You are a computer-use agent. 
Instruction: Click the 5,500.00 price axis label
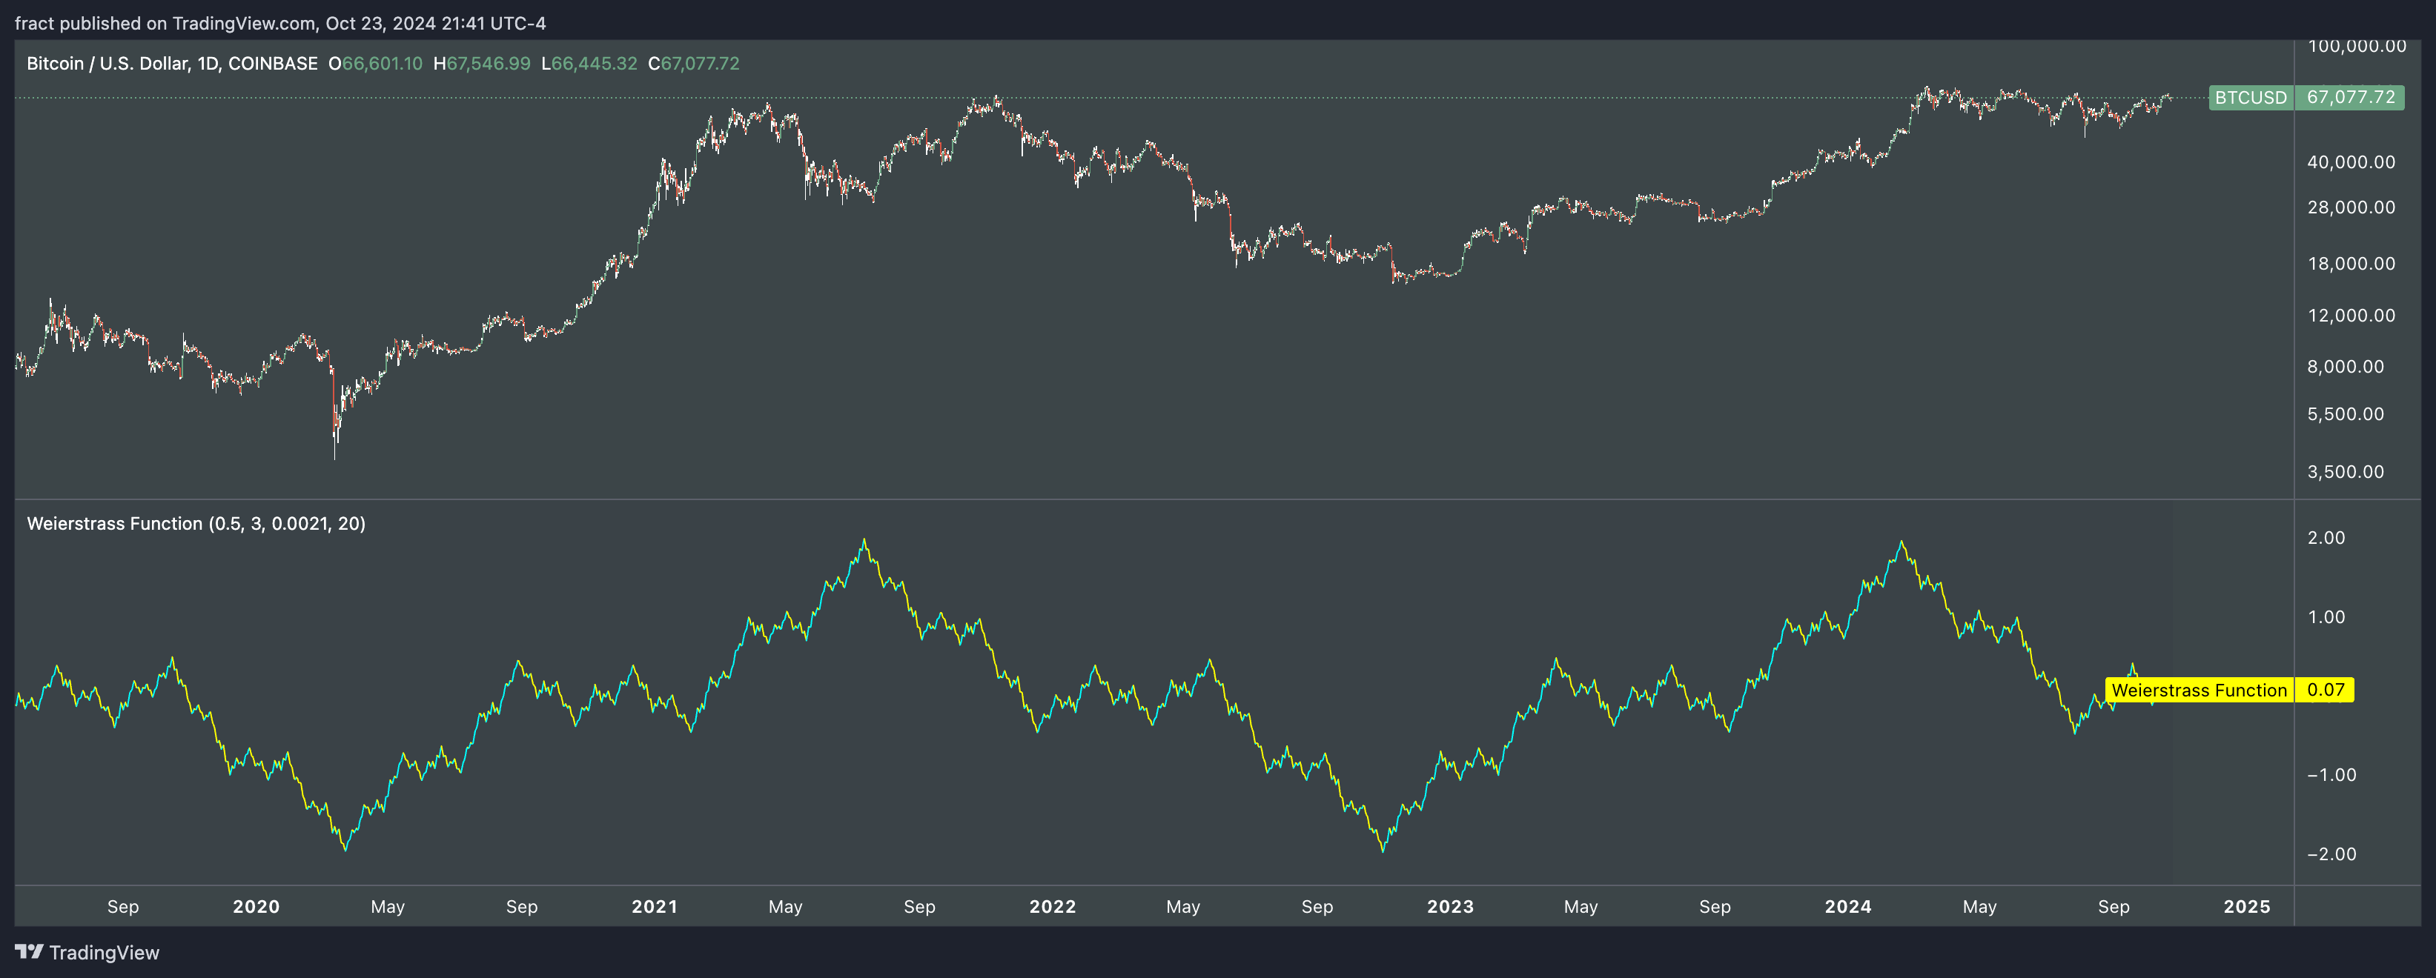2346,414
